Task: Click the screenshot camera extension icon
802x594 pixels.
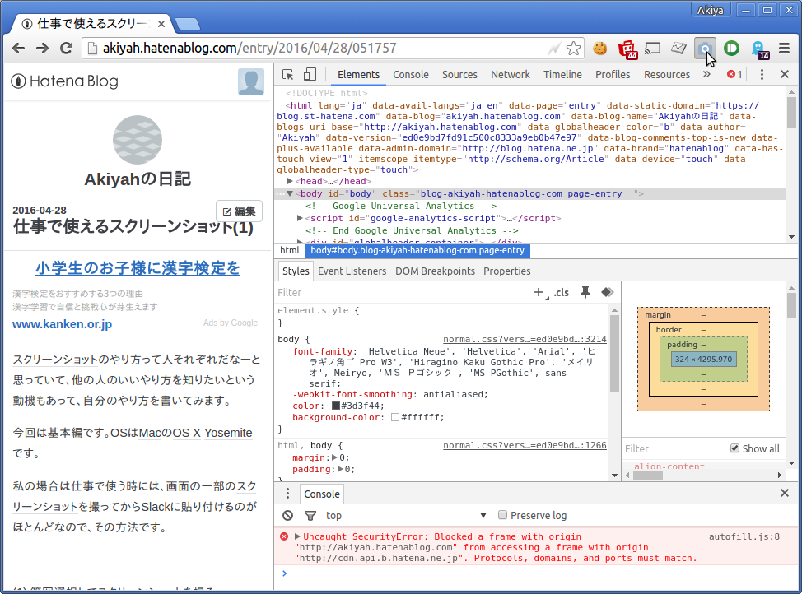Action: pyautogui.click(x=705, y=49)
